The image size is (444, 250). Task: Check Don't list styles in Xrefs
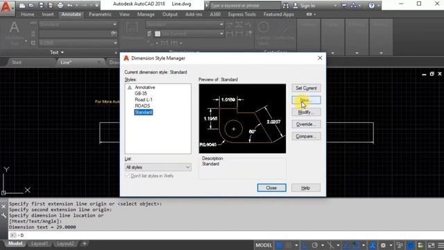click(x=127, y=176)
